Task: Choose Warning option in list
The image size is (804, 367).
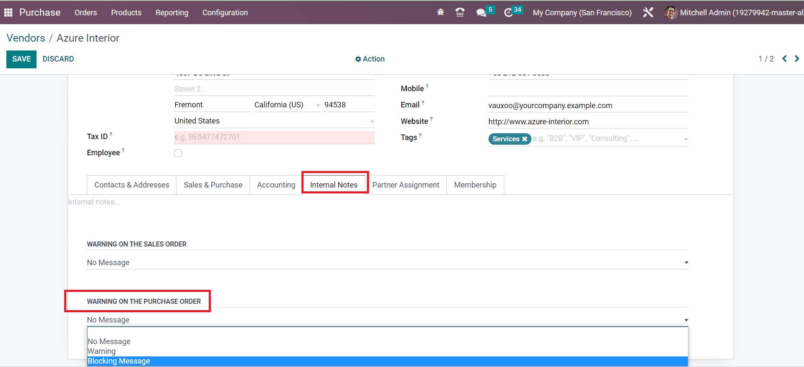Action: pos(102,351)
